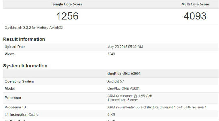Screen dimensions: 219x121
Task: Click the Result Information heading
Action: 24,39
